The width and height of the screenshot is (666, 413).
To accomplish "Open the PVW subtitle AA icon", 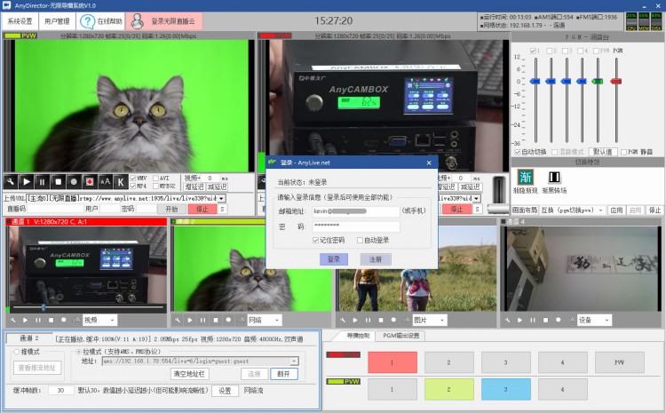I will pyautogui.click(x=106, y=182).
